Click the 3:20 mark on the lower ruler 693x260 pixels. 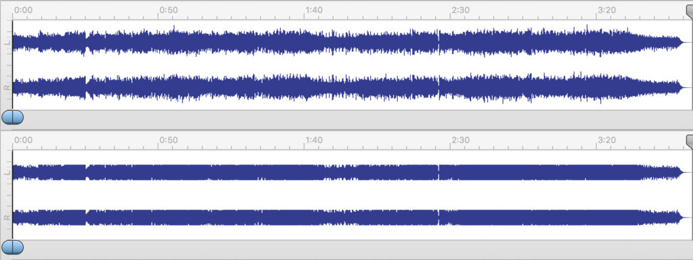tap(606, 140)
